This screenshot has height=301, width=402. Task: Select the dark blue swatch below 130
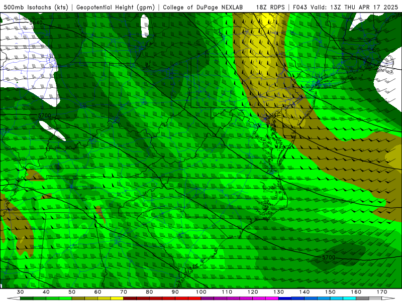click(285, 298)
